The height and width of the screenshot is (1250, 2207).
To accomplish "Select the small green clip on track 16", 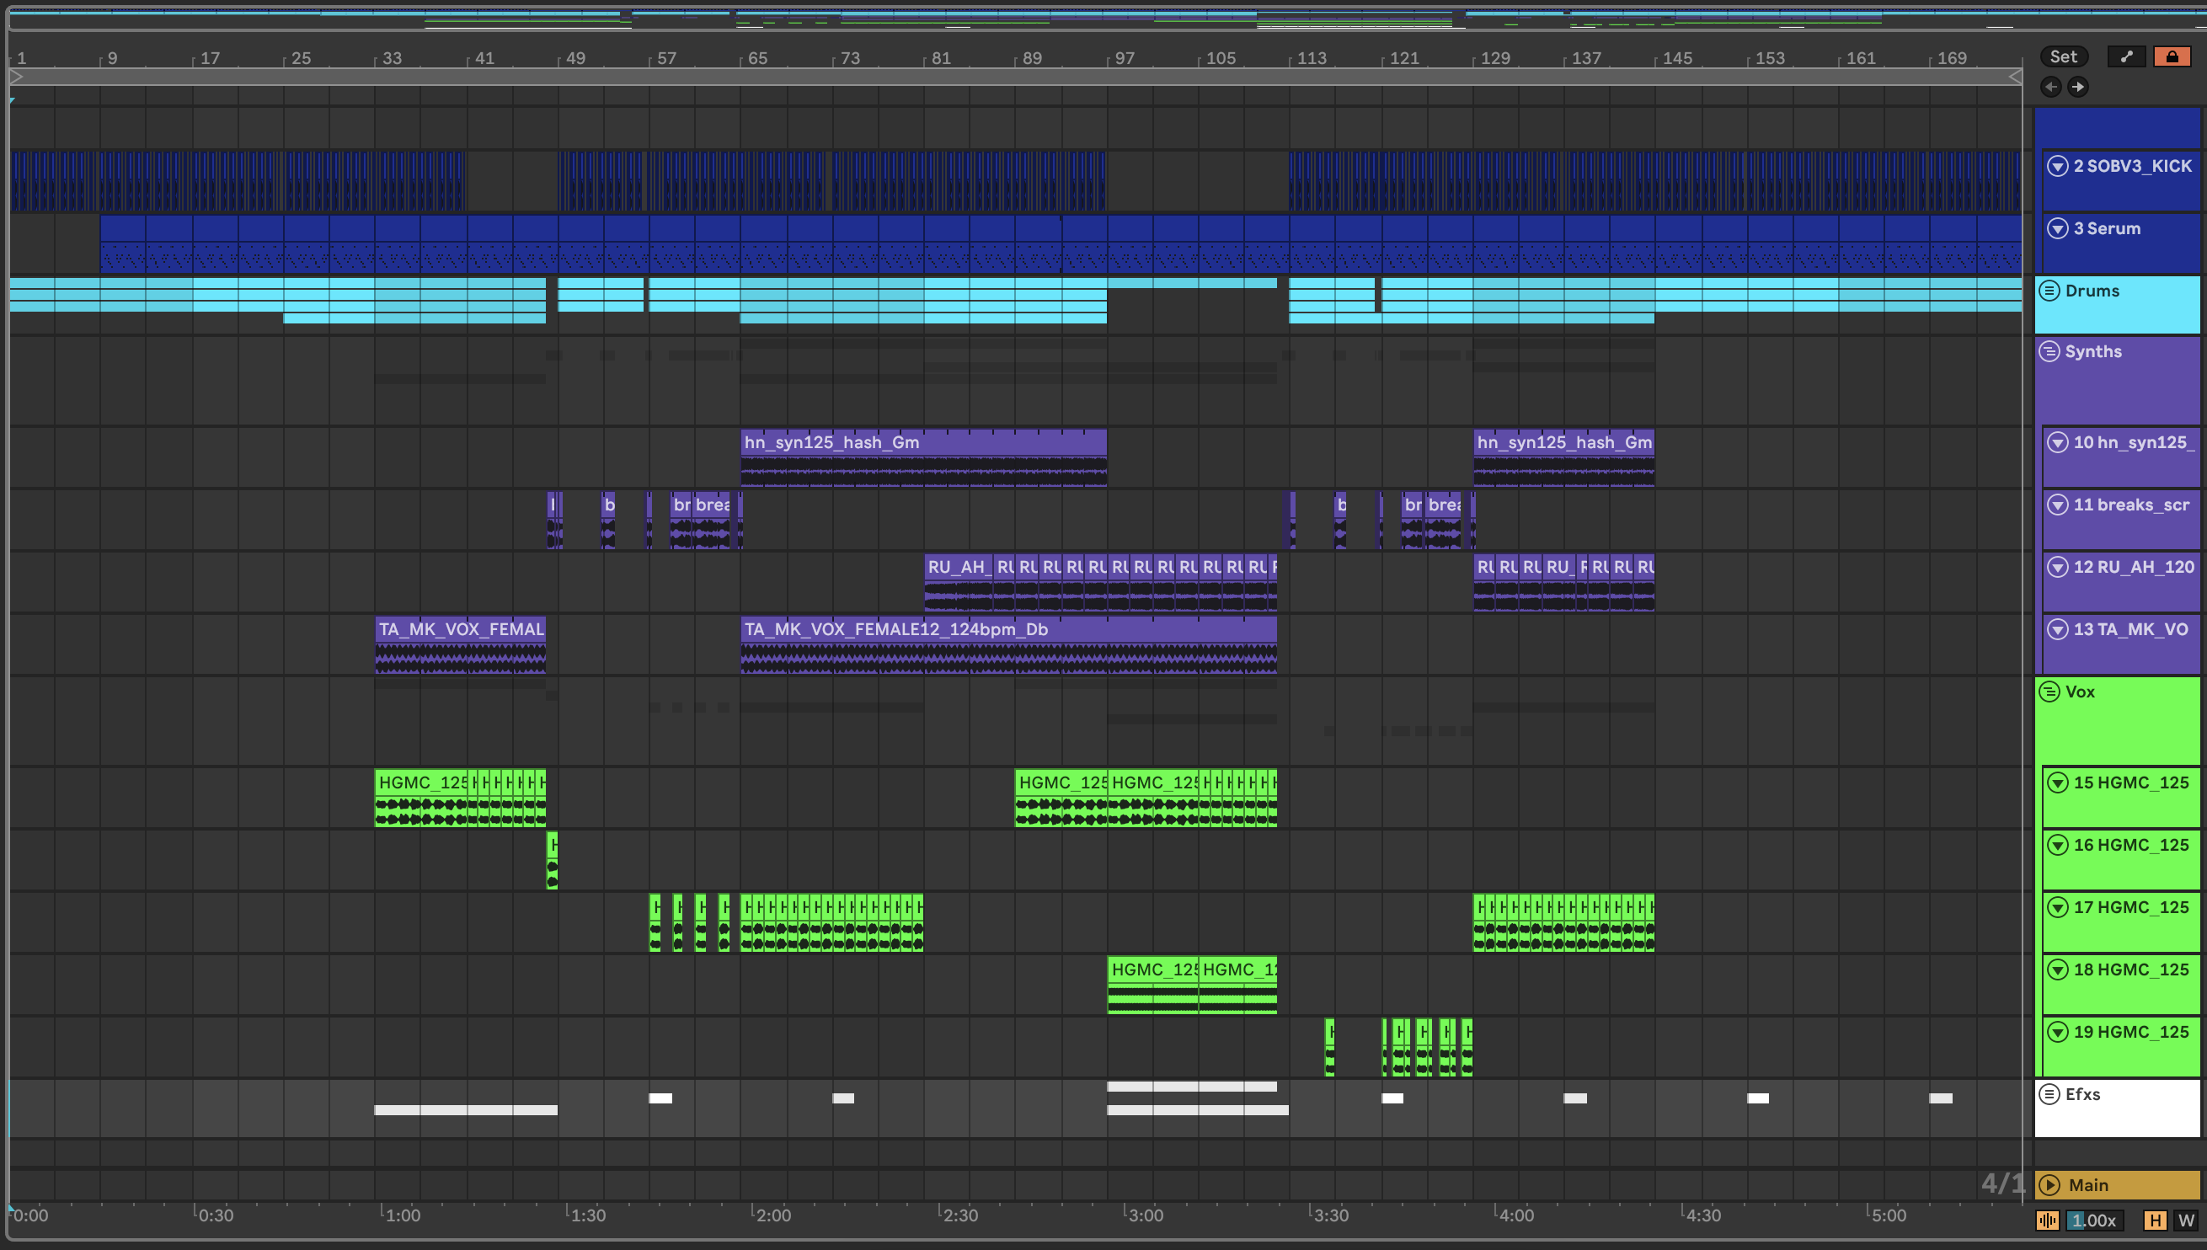I will [552, 860].
